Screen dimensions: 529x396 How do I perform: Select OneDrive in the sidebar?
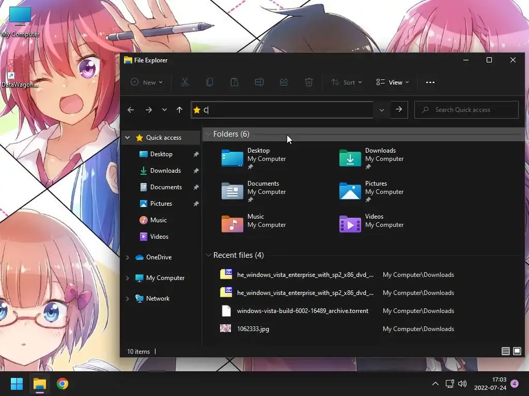159,257
